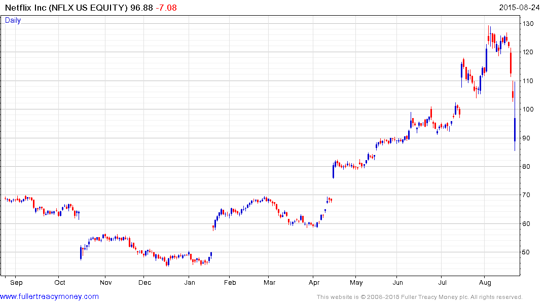
Task: Click the copyright notice text
Action: pyautogui.click(x=420, y=297)
